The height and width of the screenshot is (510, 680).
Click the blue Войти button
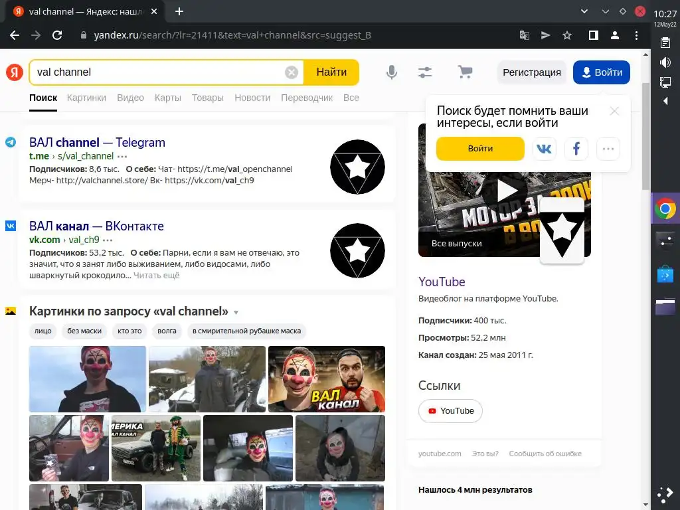pyautogui.click(x=602, y=72)
